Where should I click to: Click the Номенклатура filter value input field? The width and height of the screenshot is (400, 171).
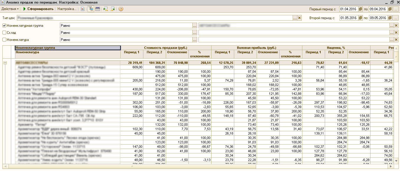point(294,40)
